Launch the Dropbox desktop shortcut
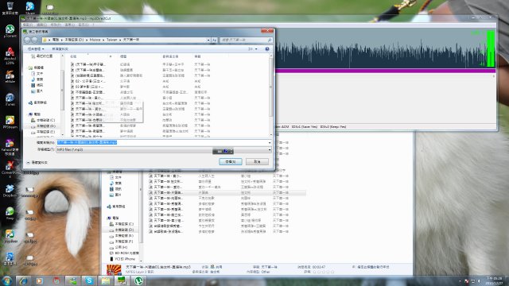 pos(10,191)
